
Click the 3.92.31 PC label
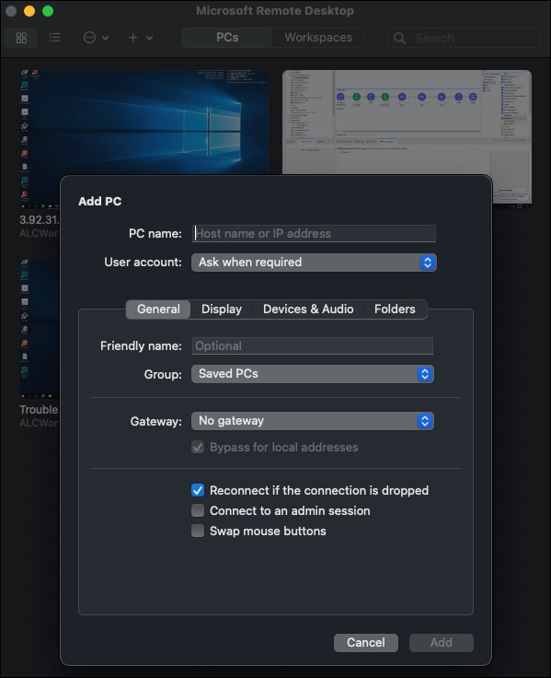click(39, 219)
